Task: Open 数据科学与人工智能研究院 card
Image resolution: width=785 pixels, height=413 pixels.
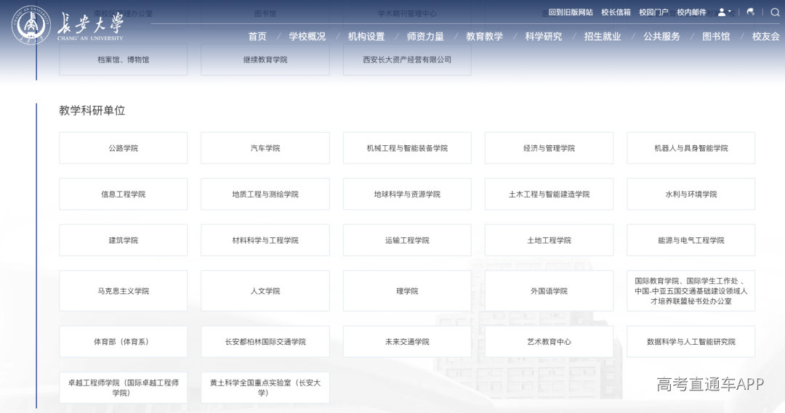Action: pyautogui.click(x=691, y=341)
